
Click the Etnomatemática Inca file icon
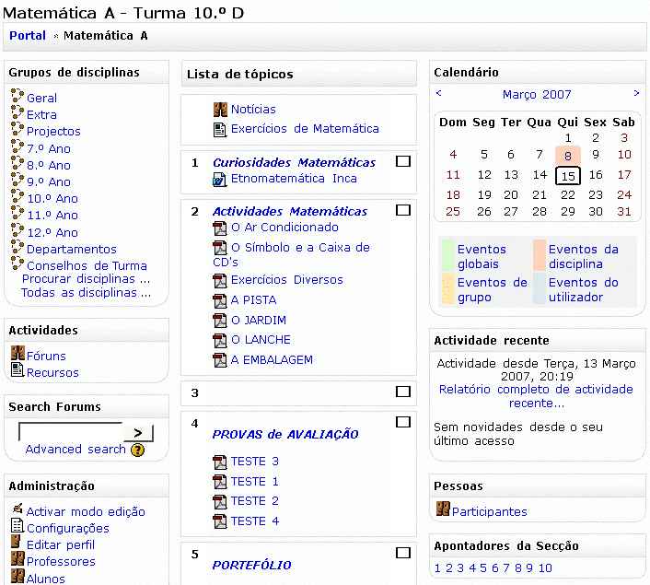[220, 179]
